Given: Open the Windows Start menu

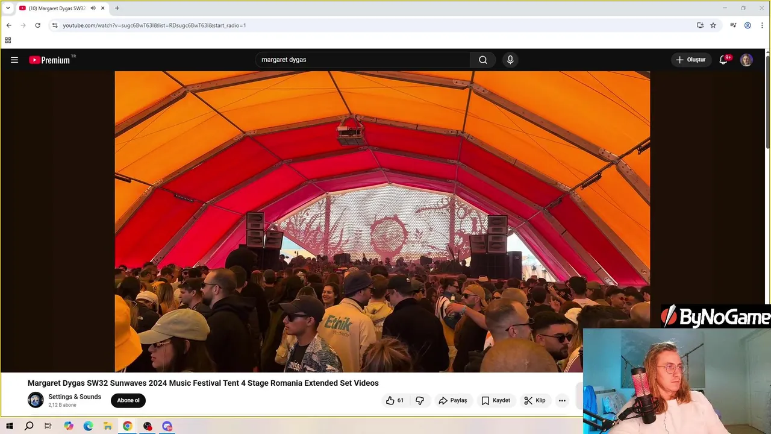Looking at the screenshot, I should point(10,426).
